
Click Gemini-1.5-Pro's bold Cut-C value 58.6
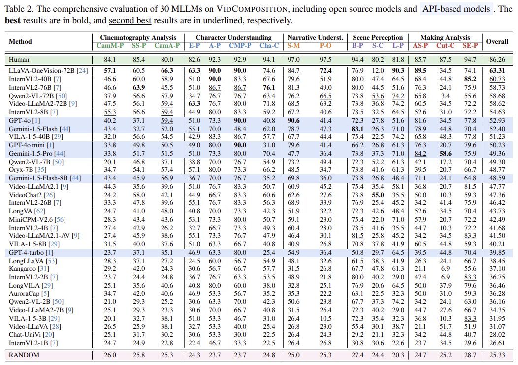pos(445,153)
